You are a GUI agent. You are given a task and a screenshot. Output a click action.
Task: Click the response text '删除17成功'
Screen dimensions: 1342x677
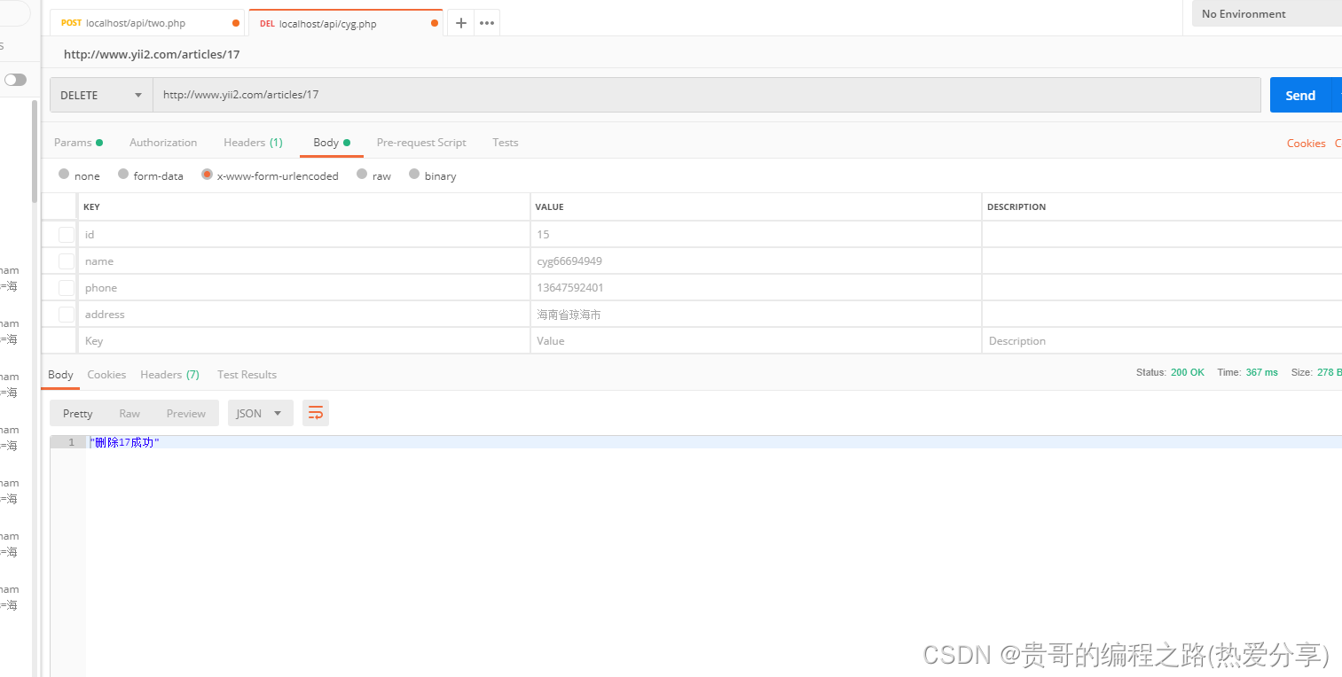[124, 442]
